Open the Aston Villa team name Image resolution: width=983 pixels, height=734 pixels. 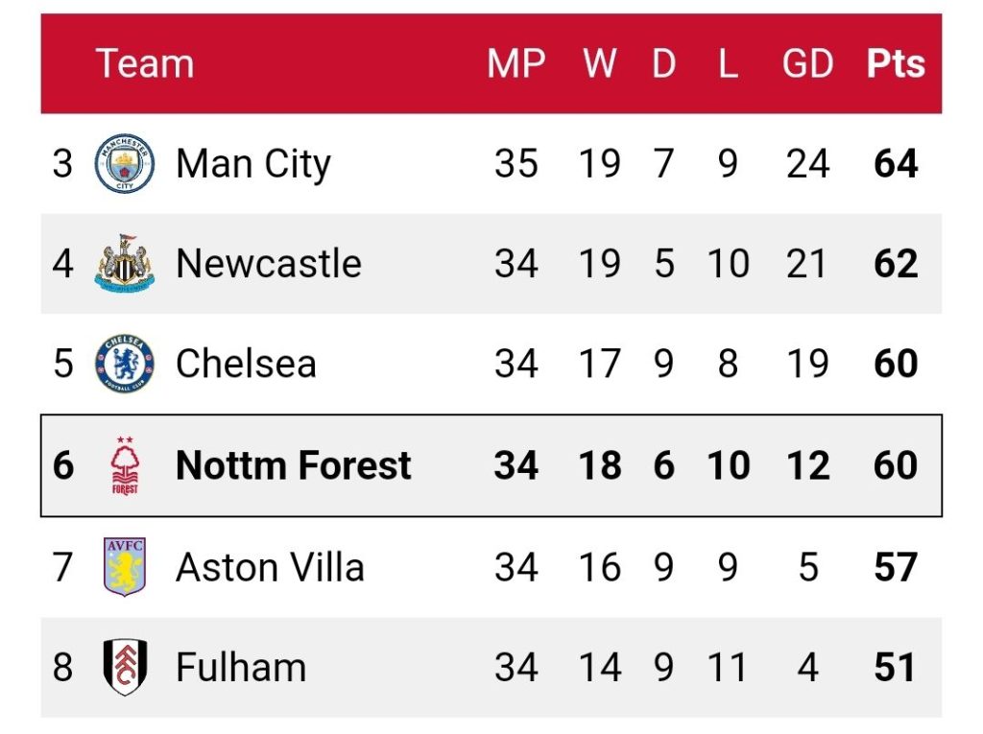click(x=270, y=567)
